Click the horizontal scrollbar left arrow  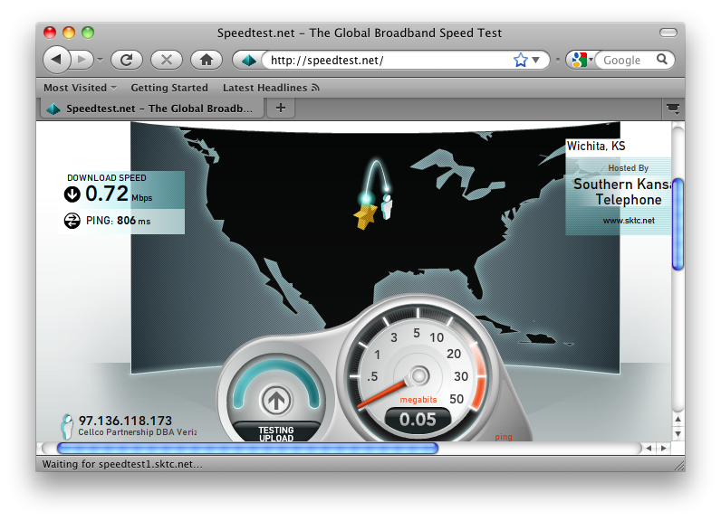(x=649, y=449)
